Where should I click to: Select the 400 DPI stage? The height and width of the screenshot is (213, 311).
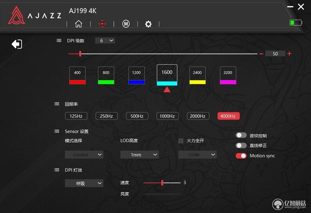(77, 75)
